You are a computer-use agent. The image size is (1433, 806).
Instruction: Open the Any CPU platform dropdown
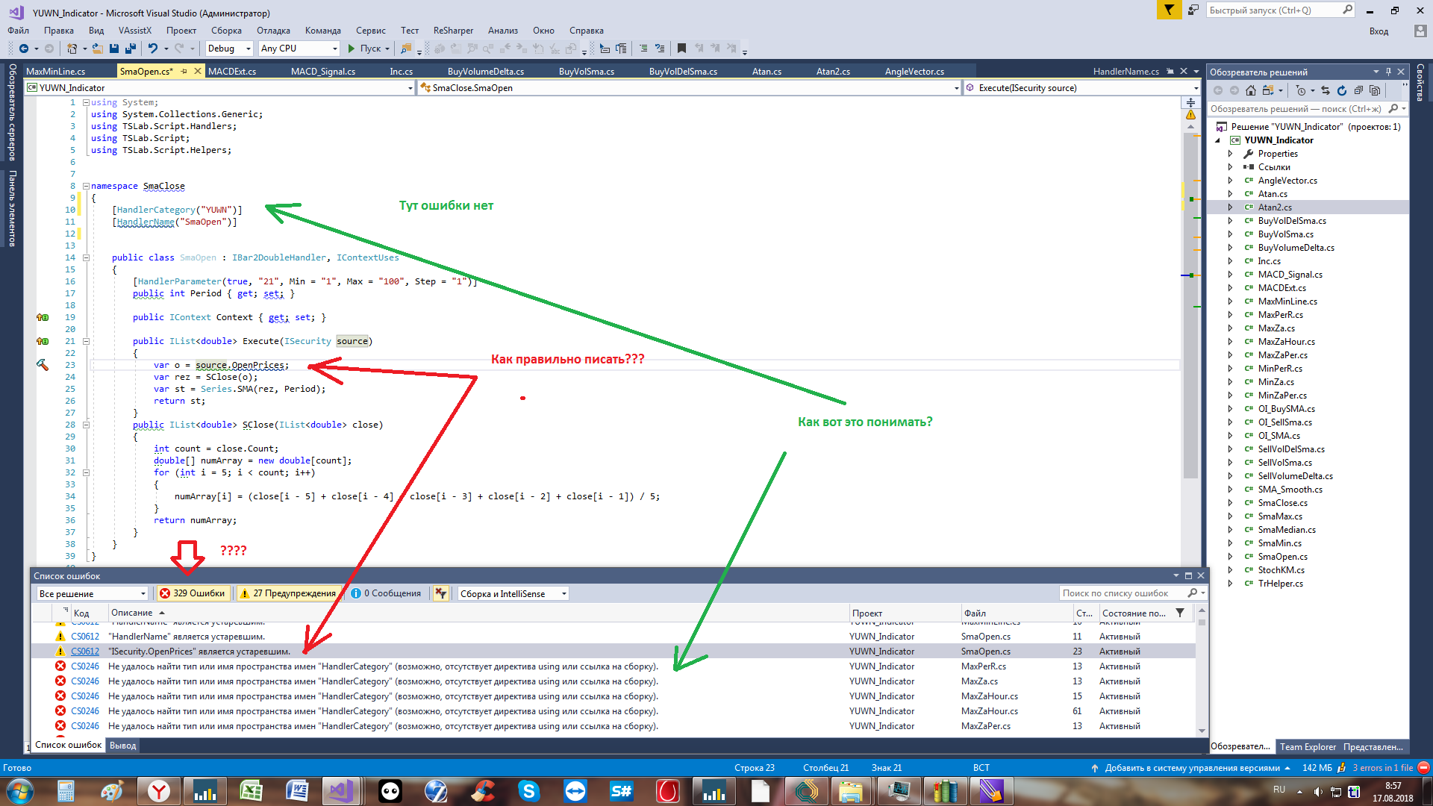[299, 49]
